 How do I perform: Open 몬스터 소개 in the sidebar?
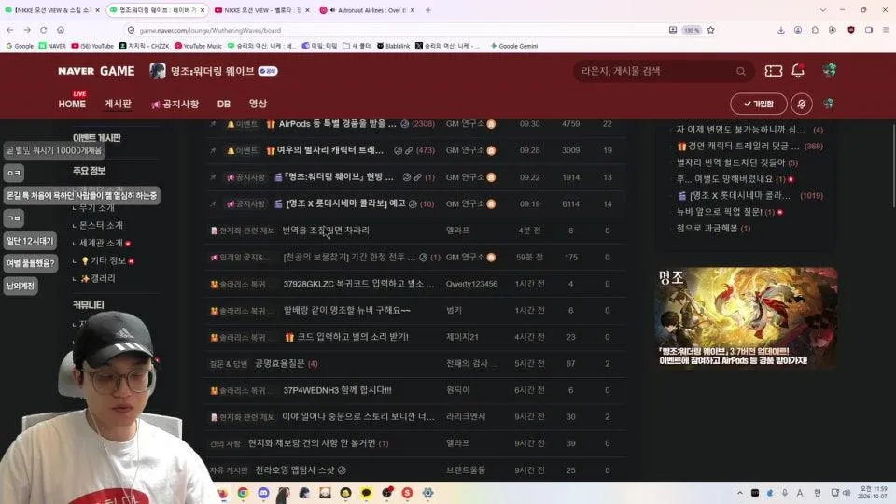pyautogui.click(x=101, y=225)
